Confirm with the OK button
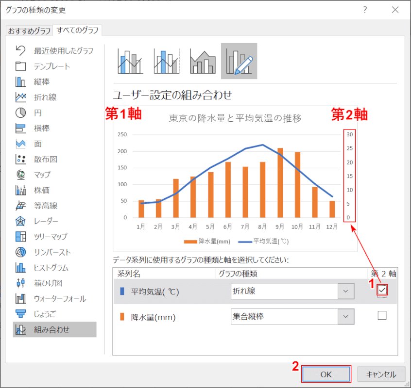This screenshot has width=411, height=388. click(326, 374)
